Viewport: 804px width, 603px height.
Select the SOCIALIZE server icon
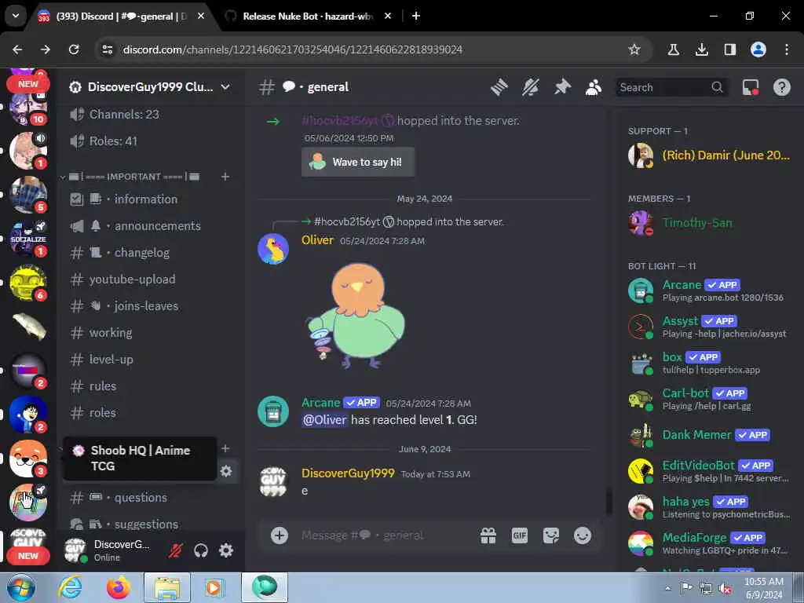click(28, 239)
